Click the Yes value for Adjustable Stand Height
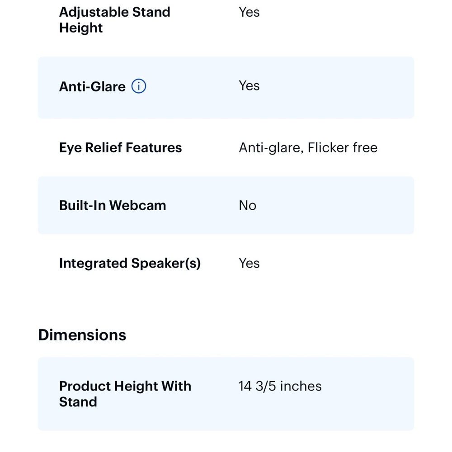The height and width of the screenshot is (452, 452). pyautogui.click(x=249, y=12)
